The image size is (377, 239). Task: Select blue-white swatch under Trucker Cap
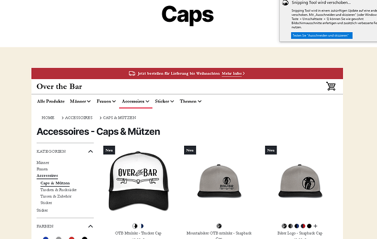[141, 226]
